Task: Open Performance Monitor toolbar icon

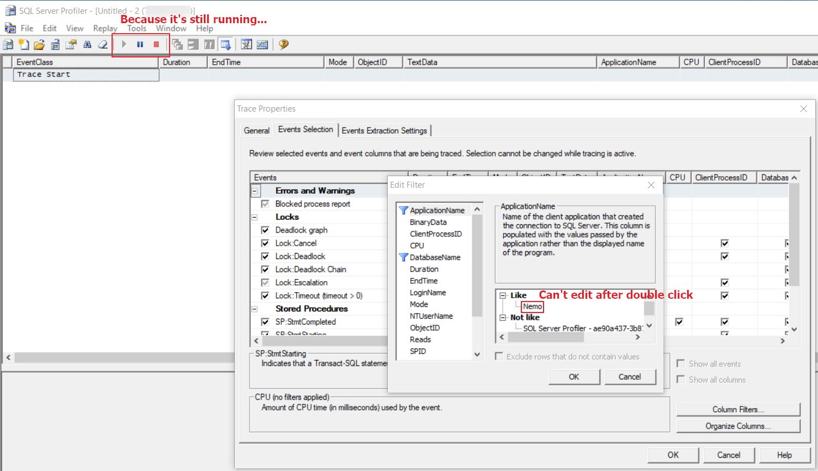Action: tap(262, 45)
